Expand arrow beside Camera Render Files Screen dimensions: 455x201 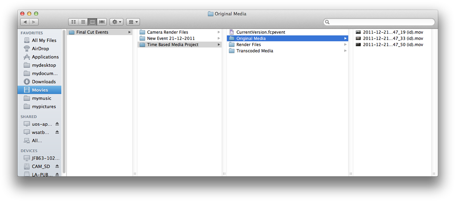[219, 32]
